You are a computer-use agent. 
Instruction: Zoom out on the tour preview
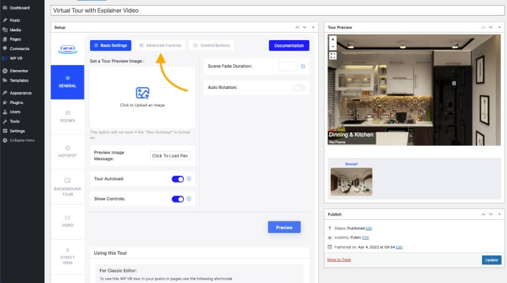[x=333, y=46]
